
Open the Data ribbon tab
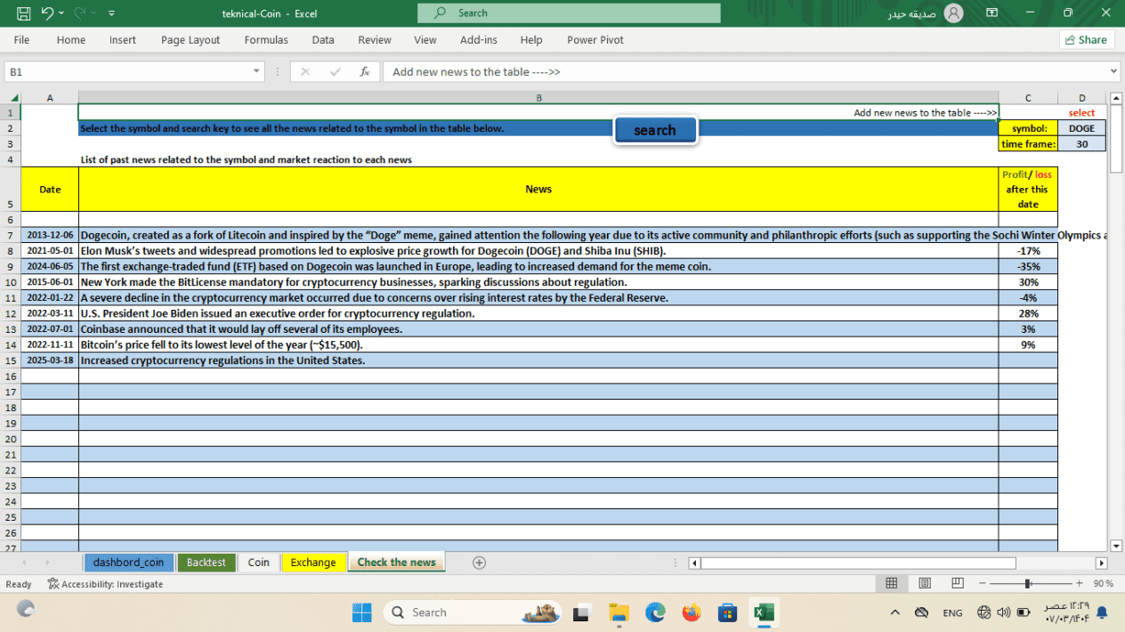tap(323, 40)
